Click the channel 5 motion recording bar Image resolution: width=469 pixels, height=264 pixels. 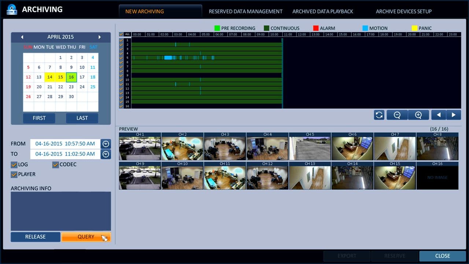pos(168,58)
